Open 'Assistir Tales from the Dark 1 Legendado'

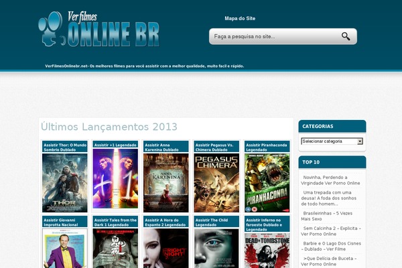pyautogui.click(x=115, y=222)
